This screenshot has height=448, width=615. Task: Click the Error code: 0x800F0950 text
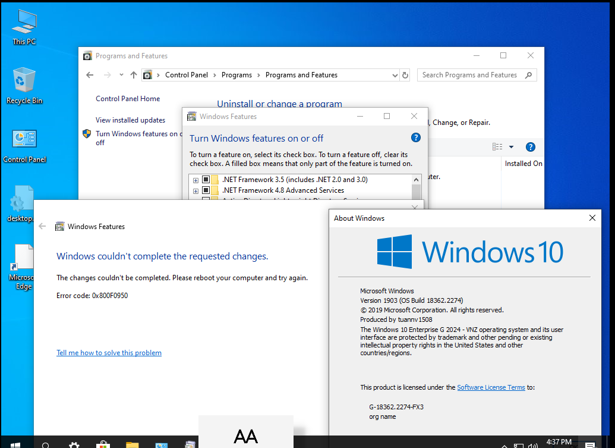92,296
